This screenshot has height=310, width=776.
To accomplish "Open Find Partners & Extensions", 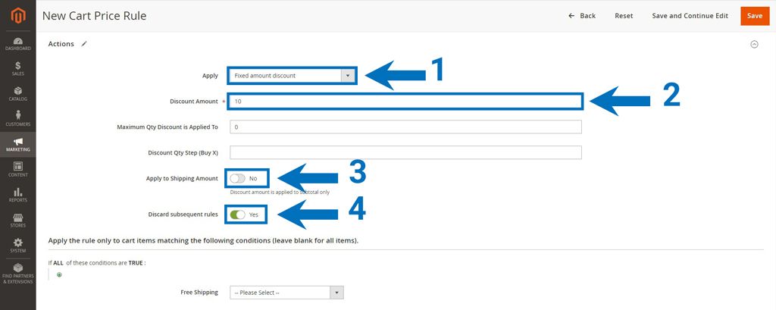I will coord(18,274).
